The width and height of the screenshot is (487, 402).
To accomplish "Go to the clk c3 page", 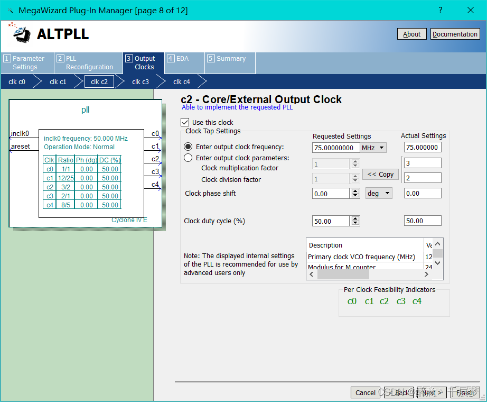I will pos(141,82).
